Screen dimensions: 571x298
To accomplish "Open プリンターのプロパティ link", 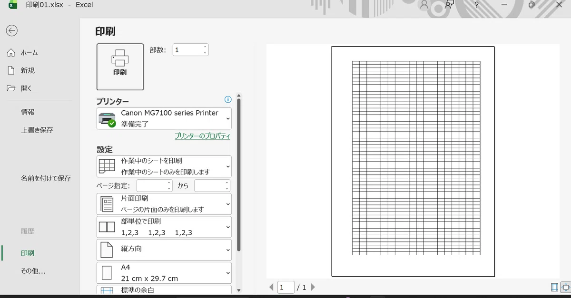I will (x=202, y=136).
